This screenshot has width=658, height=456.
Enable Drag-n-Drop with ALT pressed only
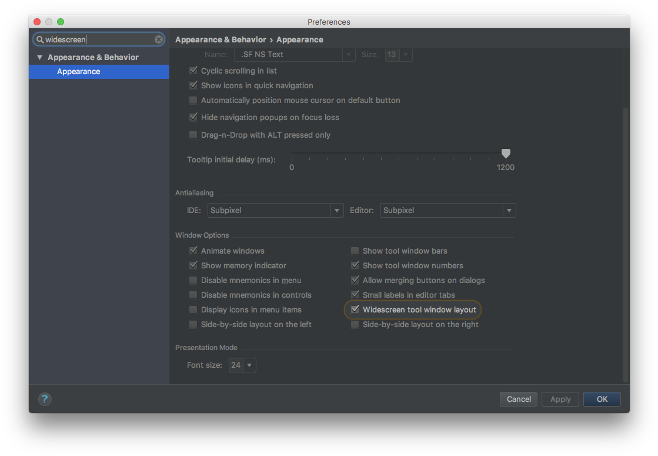coord(193,135)
